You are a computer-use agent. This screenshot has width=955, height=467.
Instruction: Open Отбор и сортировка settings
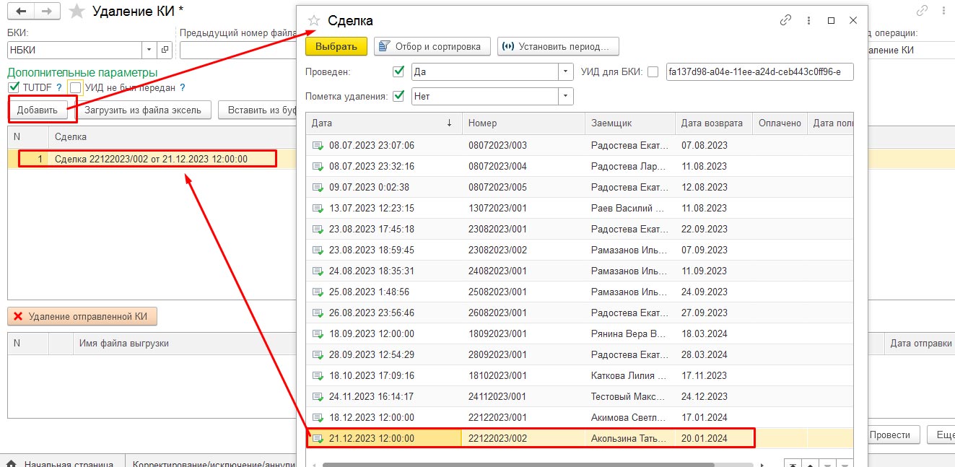[432, 46]
